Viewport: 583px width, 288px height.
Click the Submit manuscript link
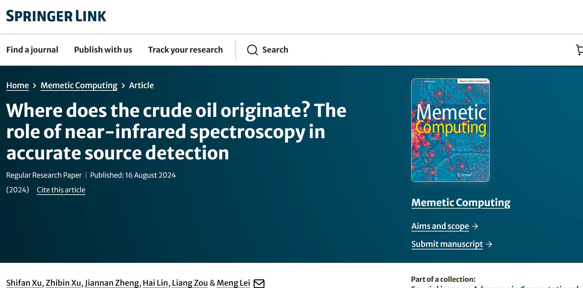[x=447, y=244]
